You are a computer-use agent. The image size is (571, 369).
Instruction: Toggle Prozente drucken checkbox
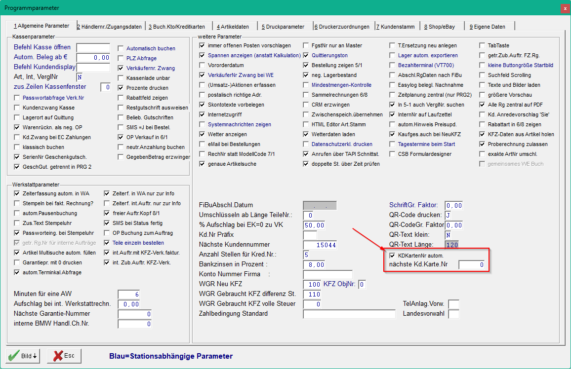pyautogui.click(x=121, y=88)
